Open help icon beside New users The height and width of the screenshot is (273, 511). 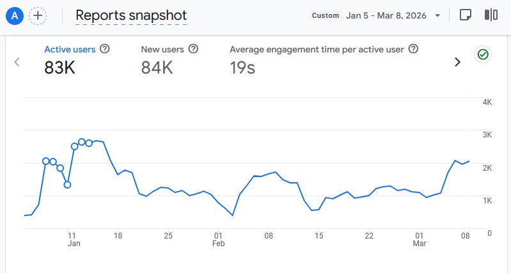click(193, 49)
